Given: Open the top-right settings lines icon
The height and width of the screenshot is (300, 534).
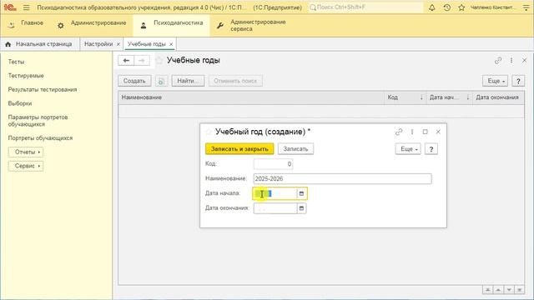Looking at the screenshot, I should [x=526, y=7].
